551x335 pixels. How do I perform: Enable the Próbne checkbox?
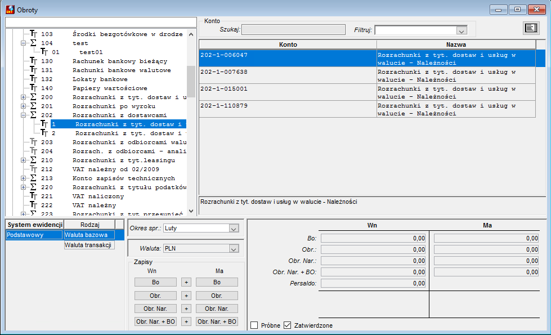coord(254,325)
